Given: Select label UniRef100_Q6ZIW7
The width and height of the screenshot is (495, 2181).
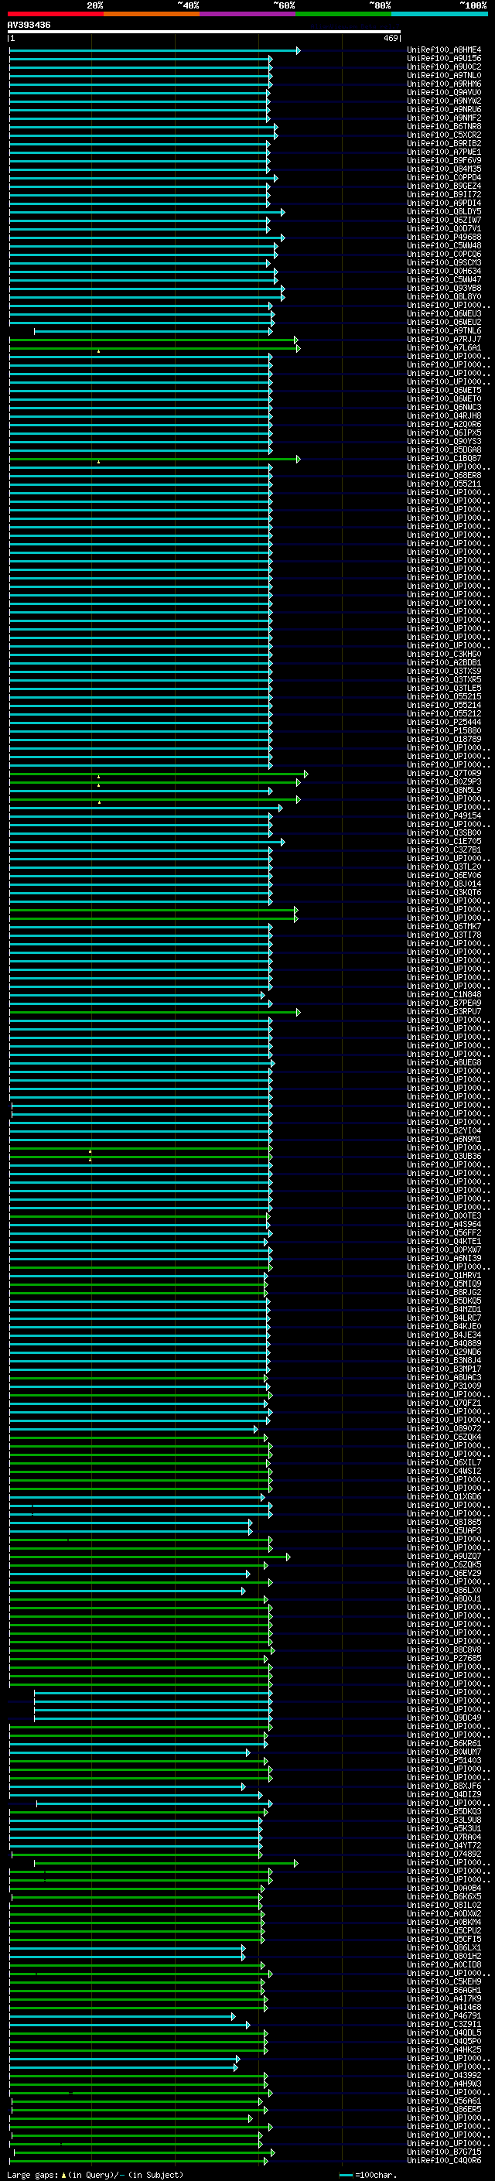Looking at the screenshot, I should point(444,220).
